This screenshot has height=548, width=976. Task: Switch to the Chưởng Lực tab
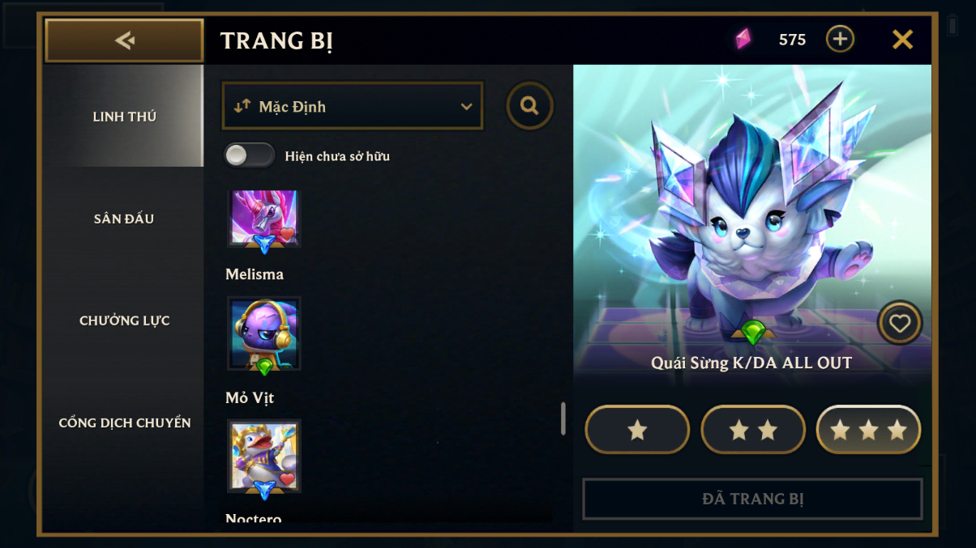124,321
